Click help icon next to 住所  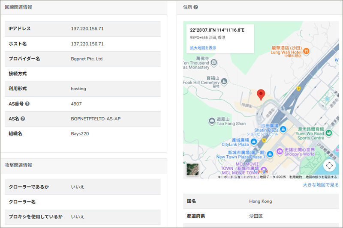tap(196, 7)
